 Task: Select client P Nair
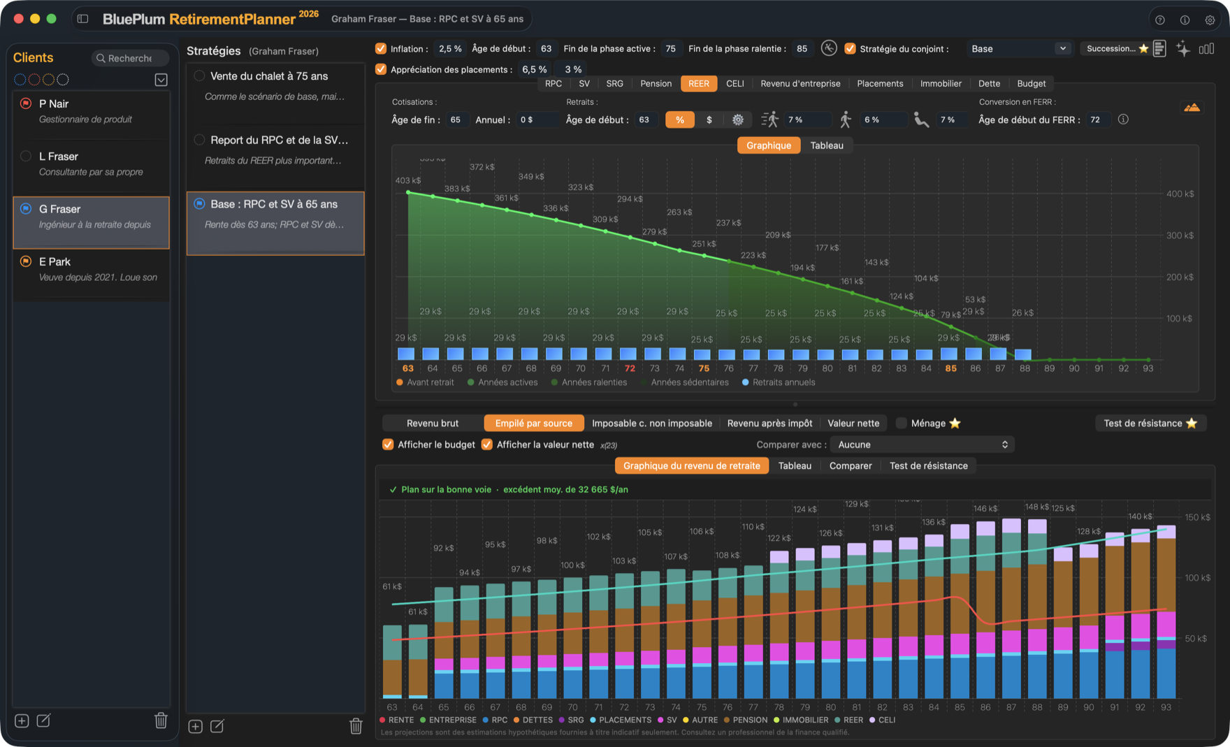[x=92, y=111]
